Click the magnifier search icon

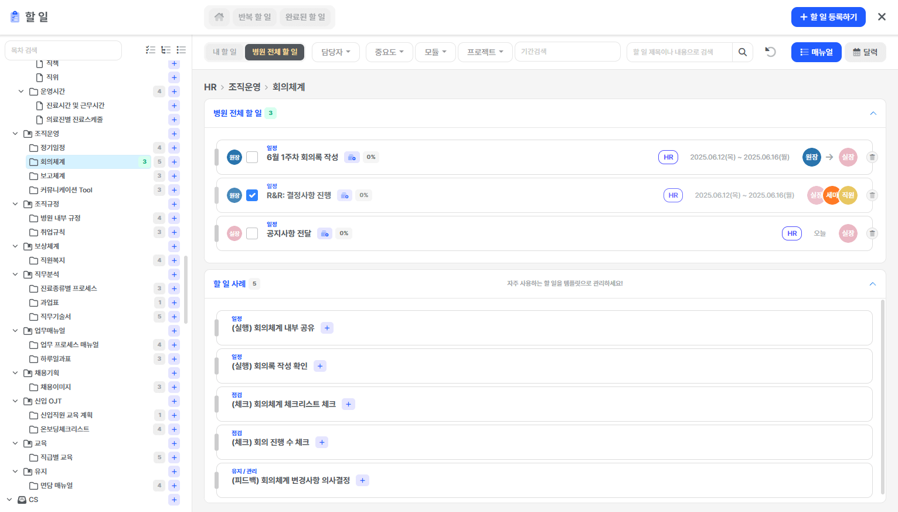743,52
